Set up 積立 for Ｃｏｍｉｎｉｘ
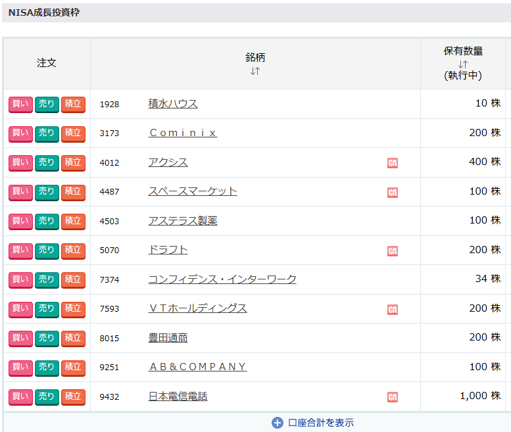511x432 pixels. click(x=73, y=134)
